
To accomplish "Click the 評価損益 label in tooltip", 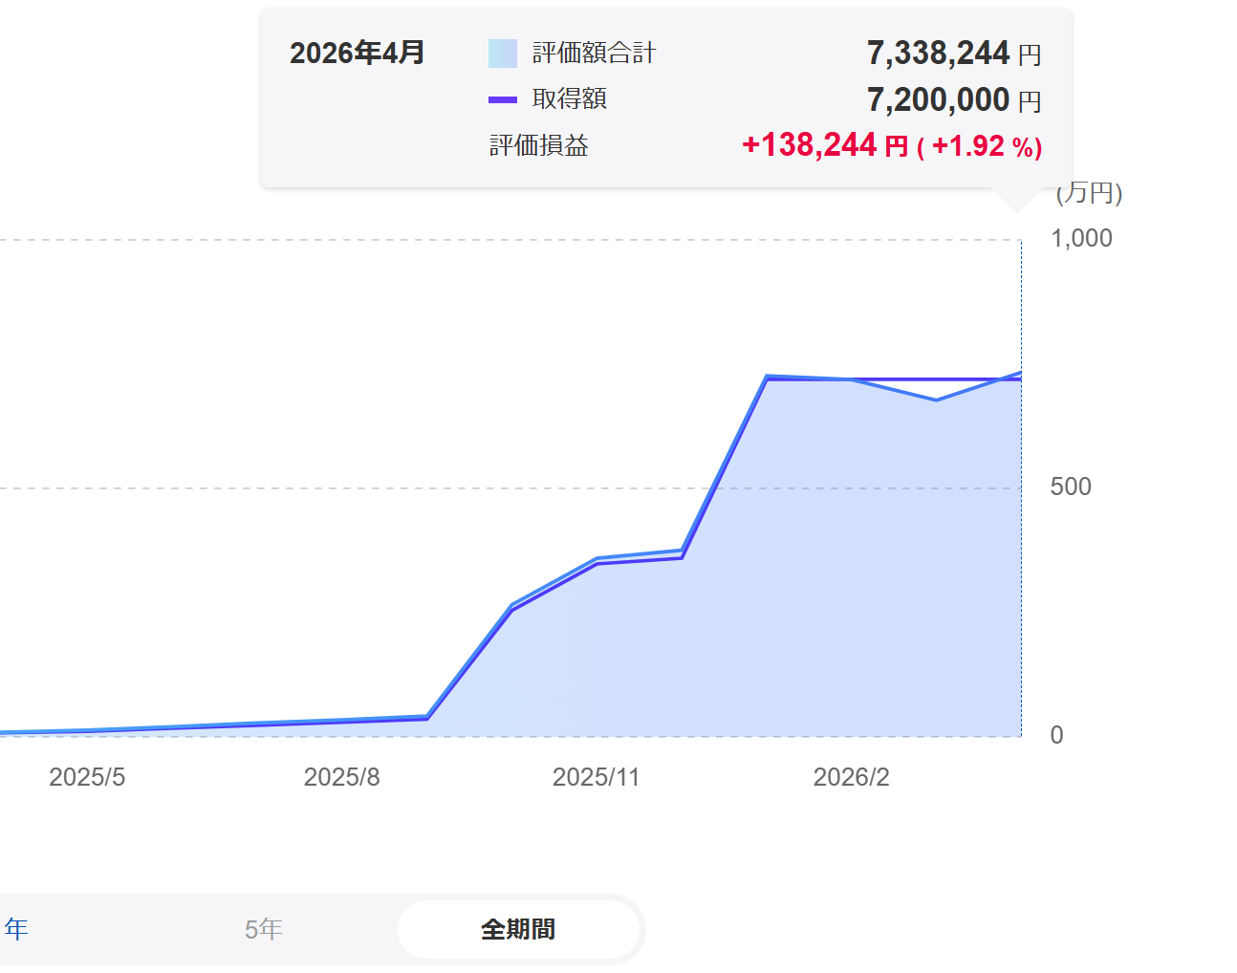I will tap(538, 146).
